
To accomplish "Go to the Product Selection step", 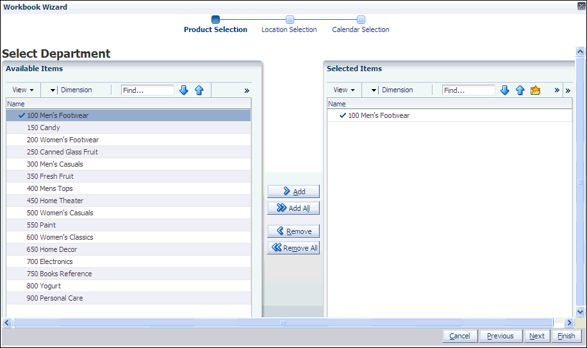I will (215, 25).
